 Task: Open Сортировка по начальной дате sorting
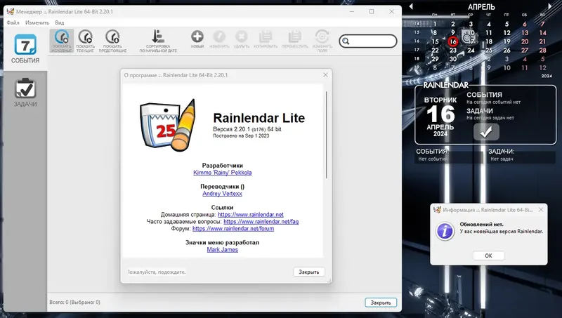(158, 41)
